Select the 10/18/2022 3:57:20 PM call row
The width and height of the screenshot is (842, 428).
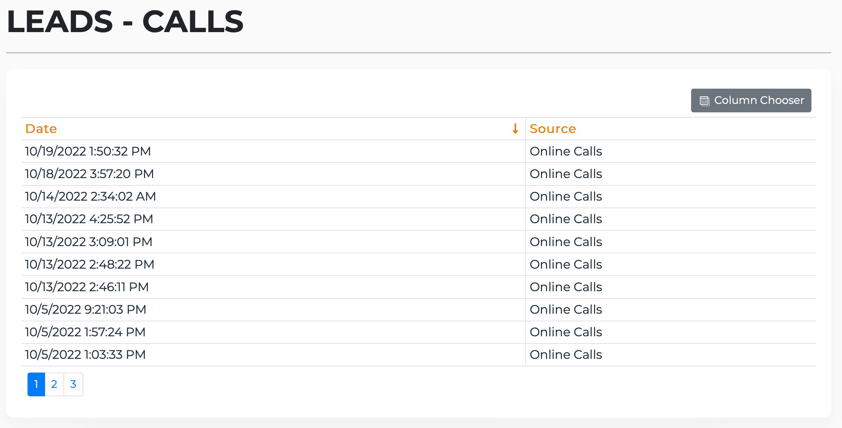[x=419, y=174]
